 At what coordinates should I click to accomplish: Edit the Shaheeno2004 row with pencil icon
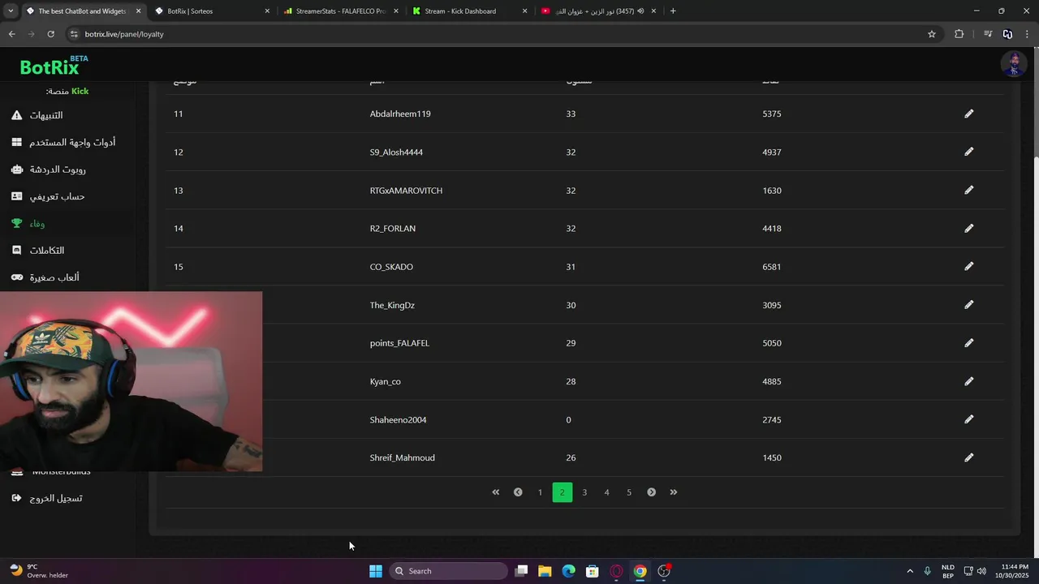tap(968, 419)
